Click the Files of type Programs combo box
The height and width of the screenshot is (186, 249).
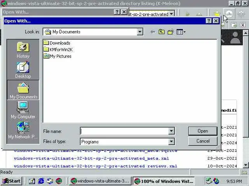127,142
